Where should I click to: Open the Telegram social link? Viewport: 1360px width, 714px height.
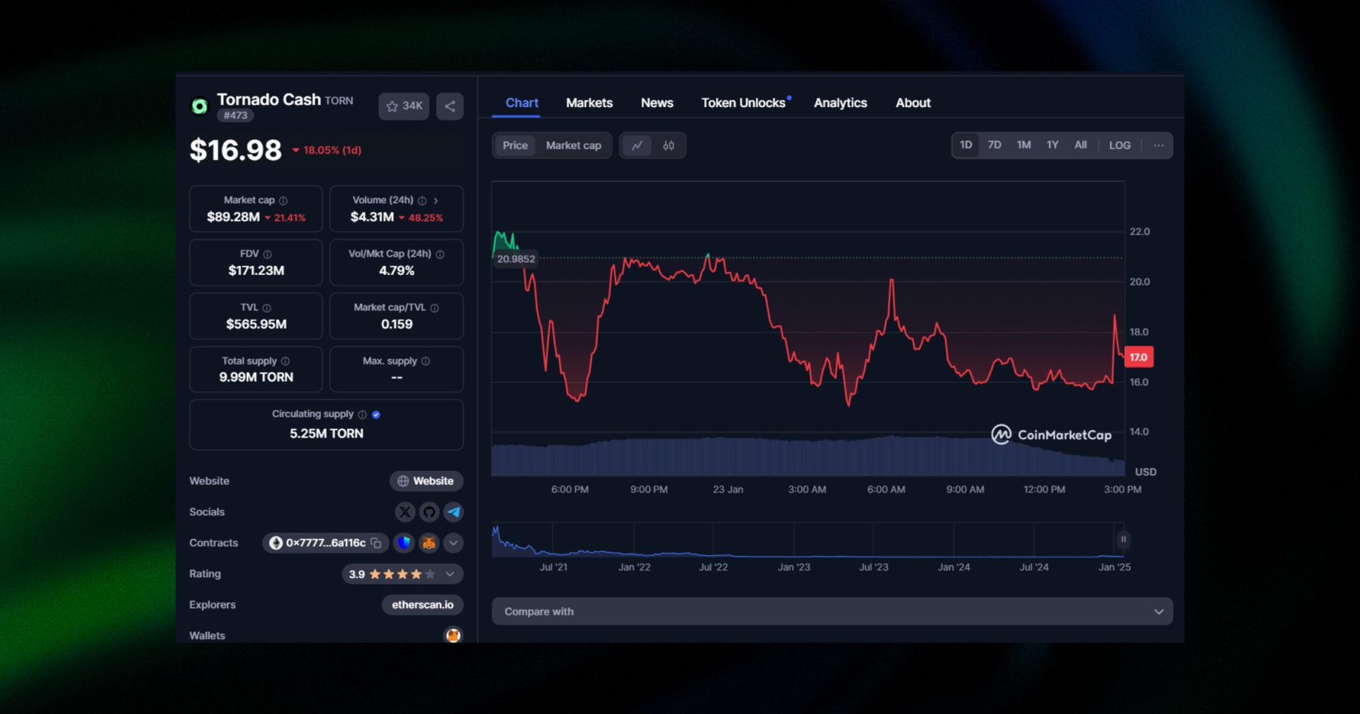(x=453, y=511)
